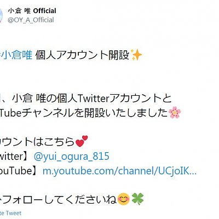Click the ouTube】 label before the URL
The height and width of the screenshot is (219, 219).
tap(20, 171)
